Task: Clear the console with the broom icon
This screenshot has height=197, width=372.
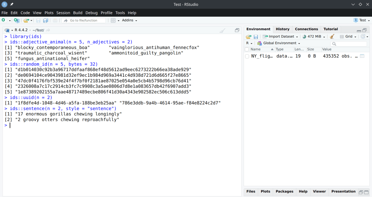Action: pyautogui.click(x=222, y=31)
